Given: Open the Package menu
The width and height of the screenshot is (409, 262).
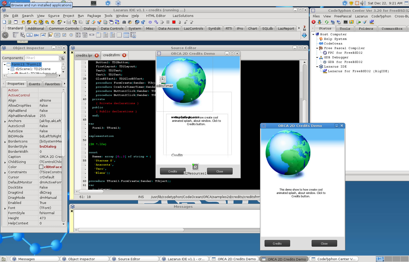Looking at the screenshot, I should tap(94, 16).
